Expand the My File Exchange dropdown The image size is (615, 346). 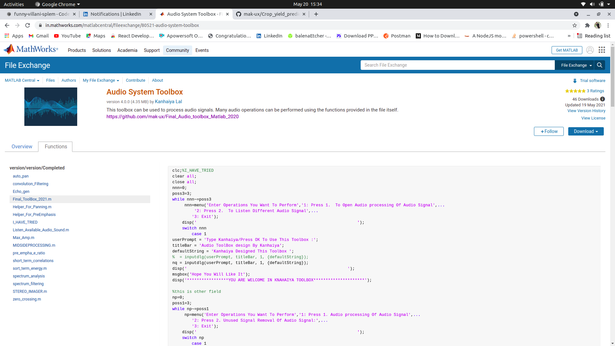tap(101, 80)
